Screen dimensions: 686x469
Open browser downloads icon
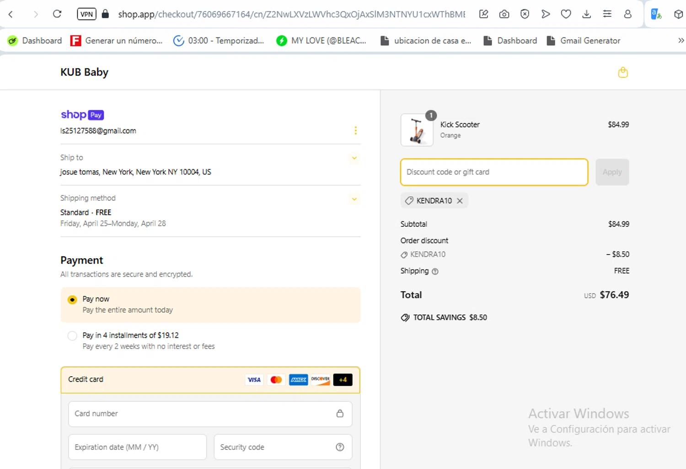586,14
